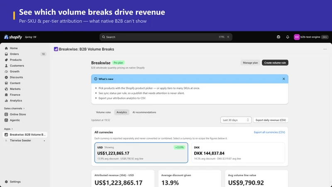Select the Customers person icon

[6, 66]
